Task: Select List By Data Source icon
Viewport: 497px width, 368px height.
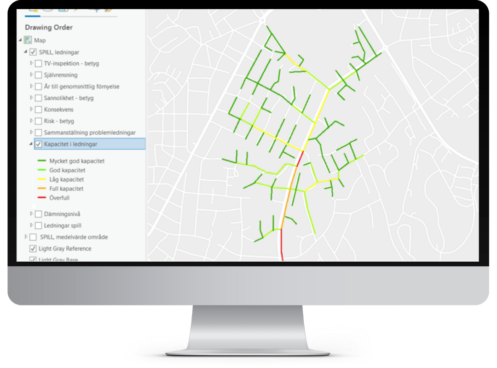Action: (47, 10)
